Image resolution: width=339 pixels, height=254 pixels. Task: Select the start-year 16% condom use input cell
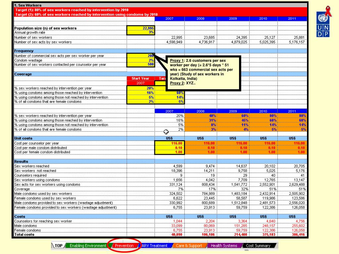pyautogui.click(x=140, y=93)
